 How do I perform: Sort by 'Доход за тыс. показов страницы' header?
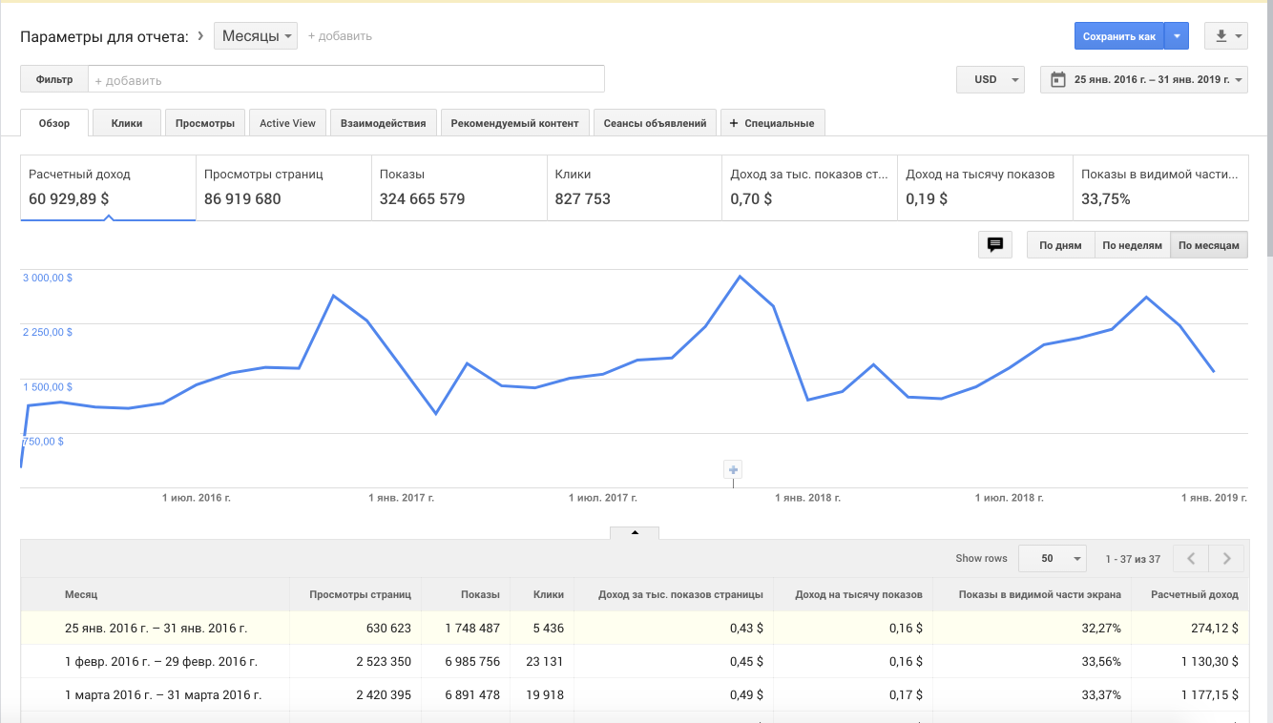680,594
